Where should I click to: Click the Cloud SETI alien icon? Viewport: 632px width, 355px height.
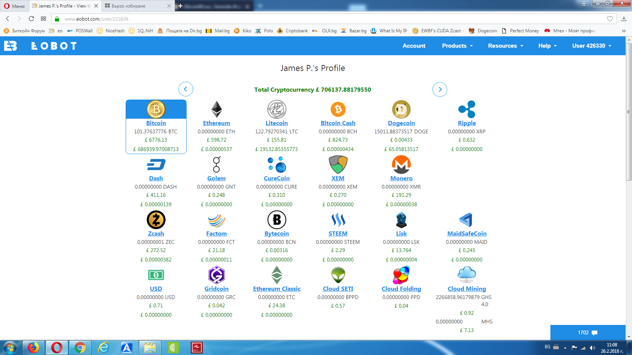[338, 275]
